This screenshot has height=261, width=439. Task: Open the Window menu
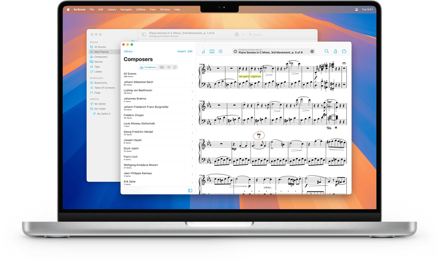[165, 9]
